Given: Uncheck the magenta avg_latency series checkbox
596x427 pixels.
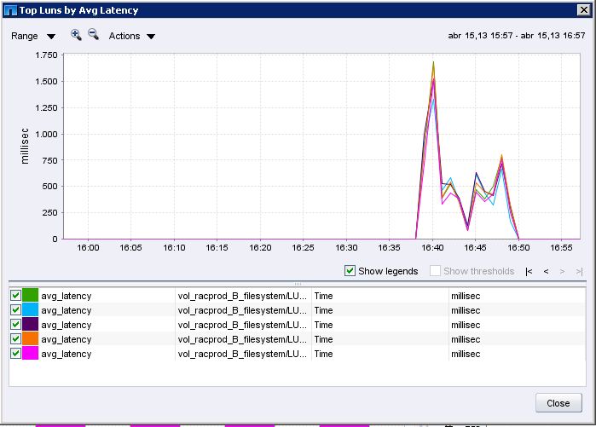Looking at the screenshot, I should (15, 354).
